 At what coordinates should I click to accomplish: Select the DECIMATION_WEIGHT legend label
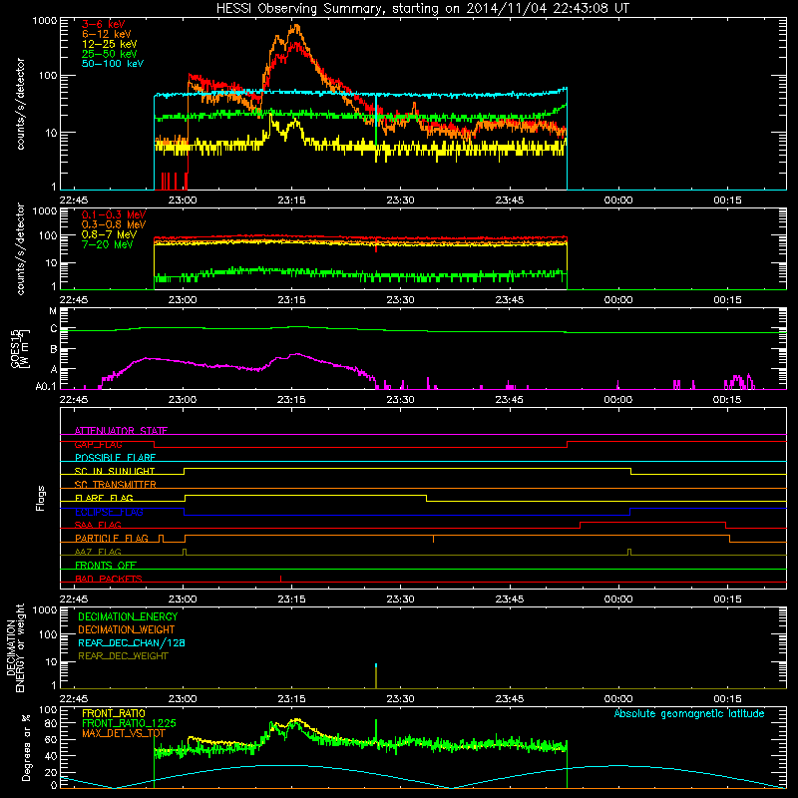point(127,629)
